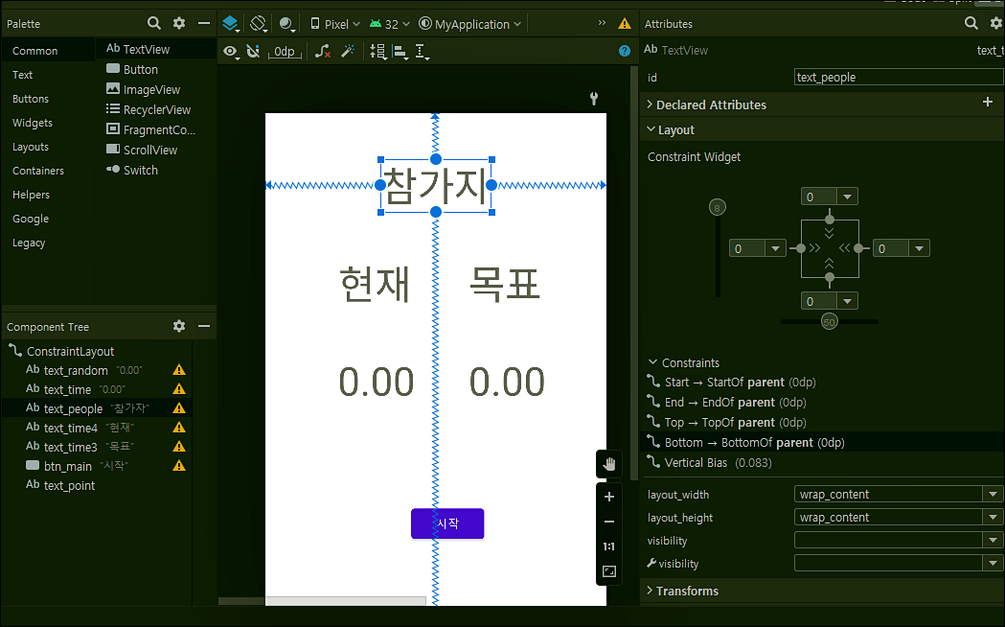Adjust vertical bias slider handle
The height and width of the screenshot is (627, 1005).
pos(718,207)
